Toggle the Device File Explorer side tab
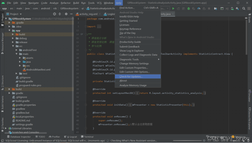 pos(250,118)
